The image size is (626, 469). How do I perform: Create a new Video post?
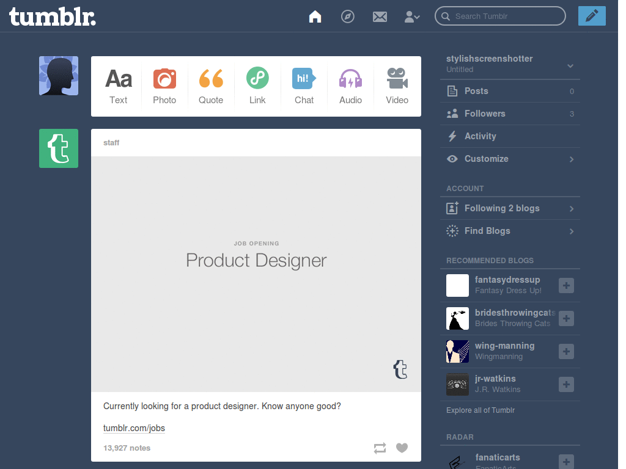397,86
